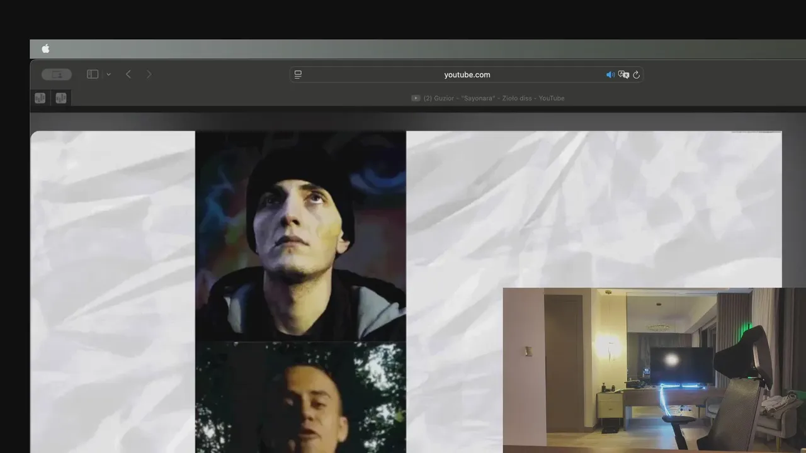Click the youtube.com address field
The height and width of the screenshot is (453, 806).
click(x=467, y=74)
